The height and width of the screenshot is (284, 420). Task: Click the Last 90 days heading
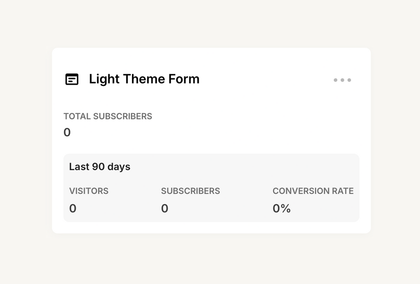(x=99, y=166)
